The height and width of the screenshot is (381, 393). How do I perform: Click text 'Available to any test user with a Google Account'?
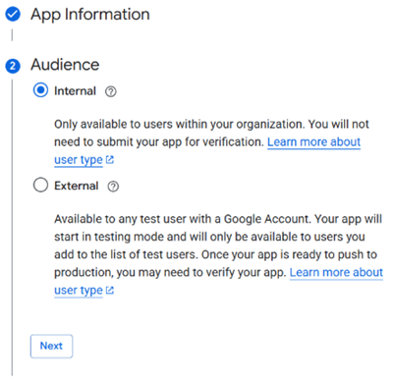coord(182,219)
